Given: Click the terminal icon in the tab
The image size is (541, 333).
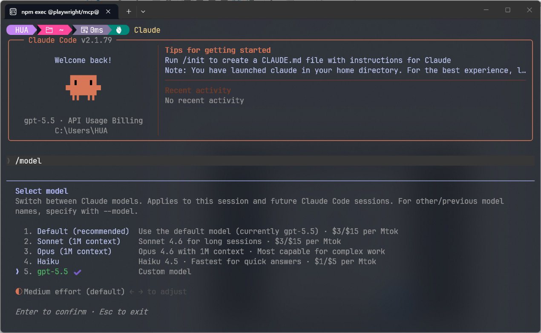Looking at the screenshot, I should tap(13, 11).
